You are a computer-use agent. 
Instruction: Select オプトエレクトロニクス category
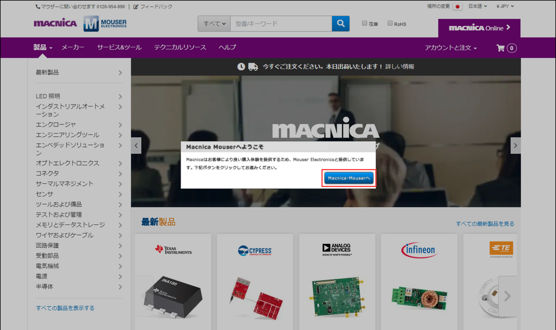point(67,163)
